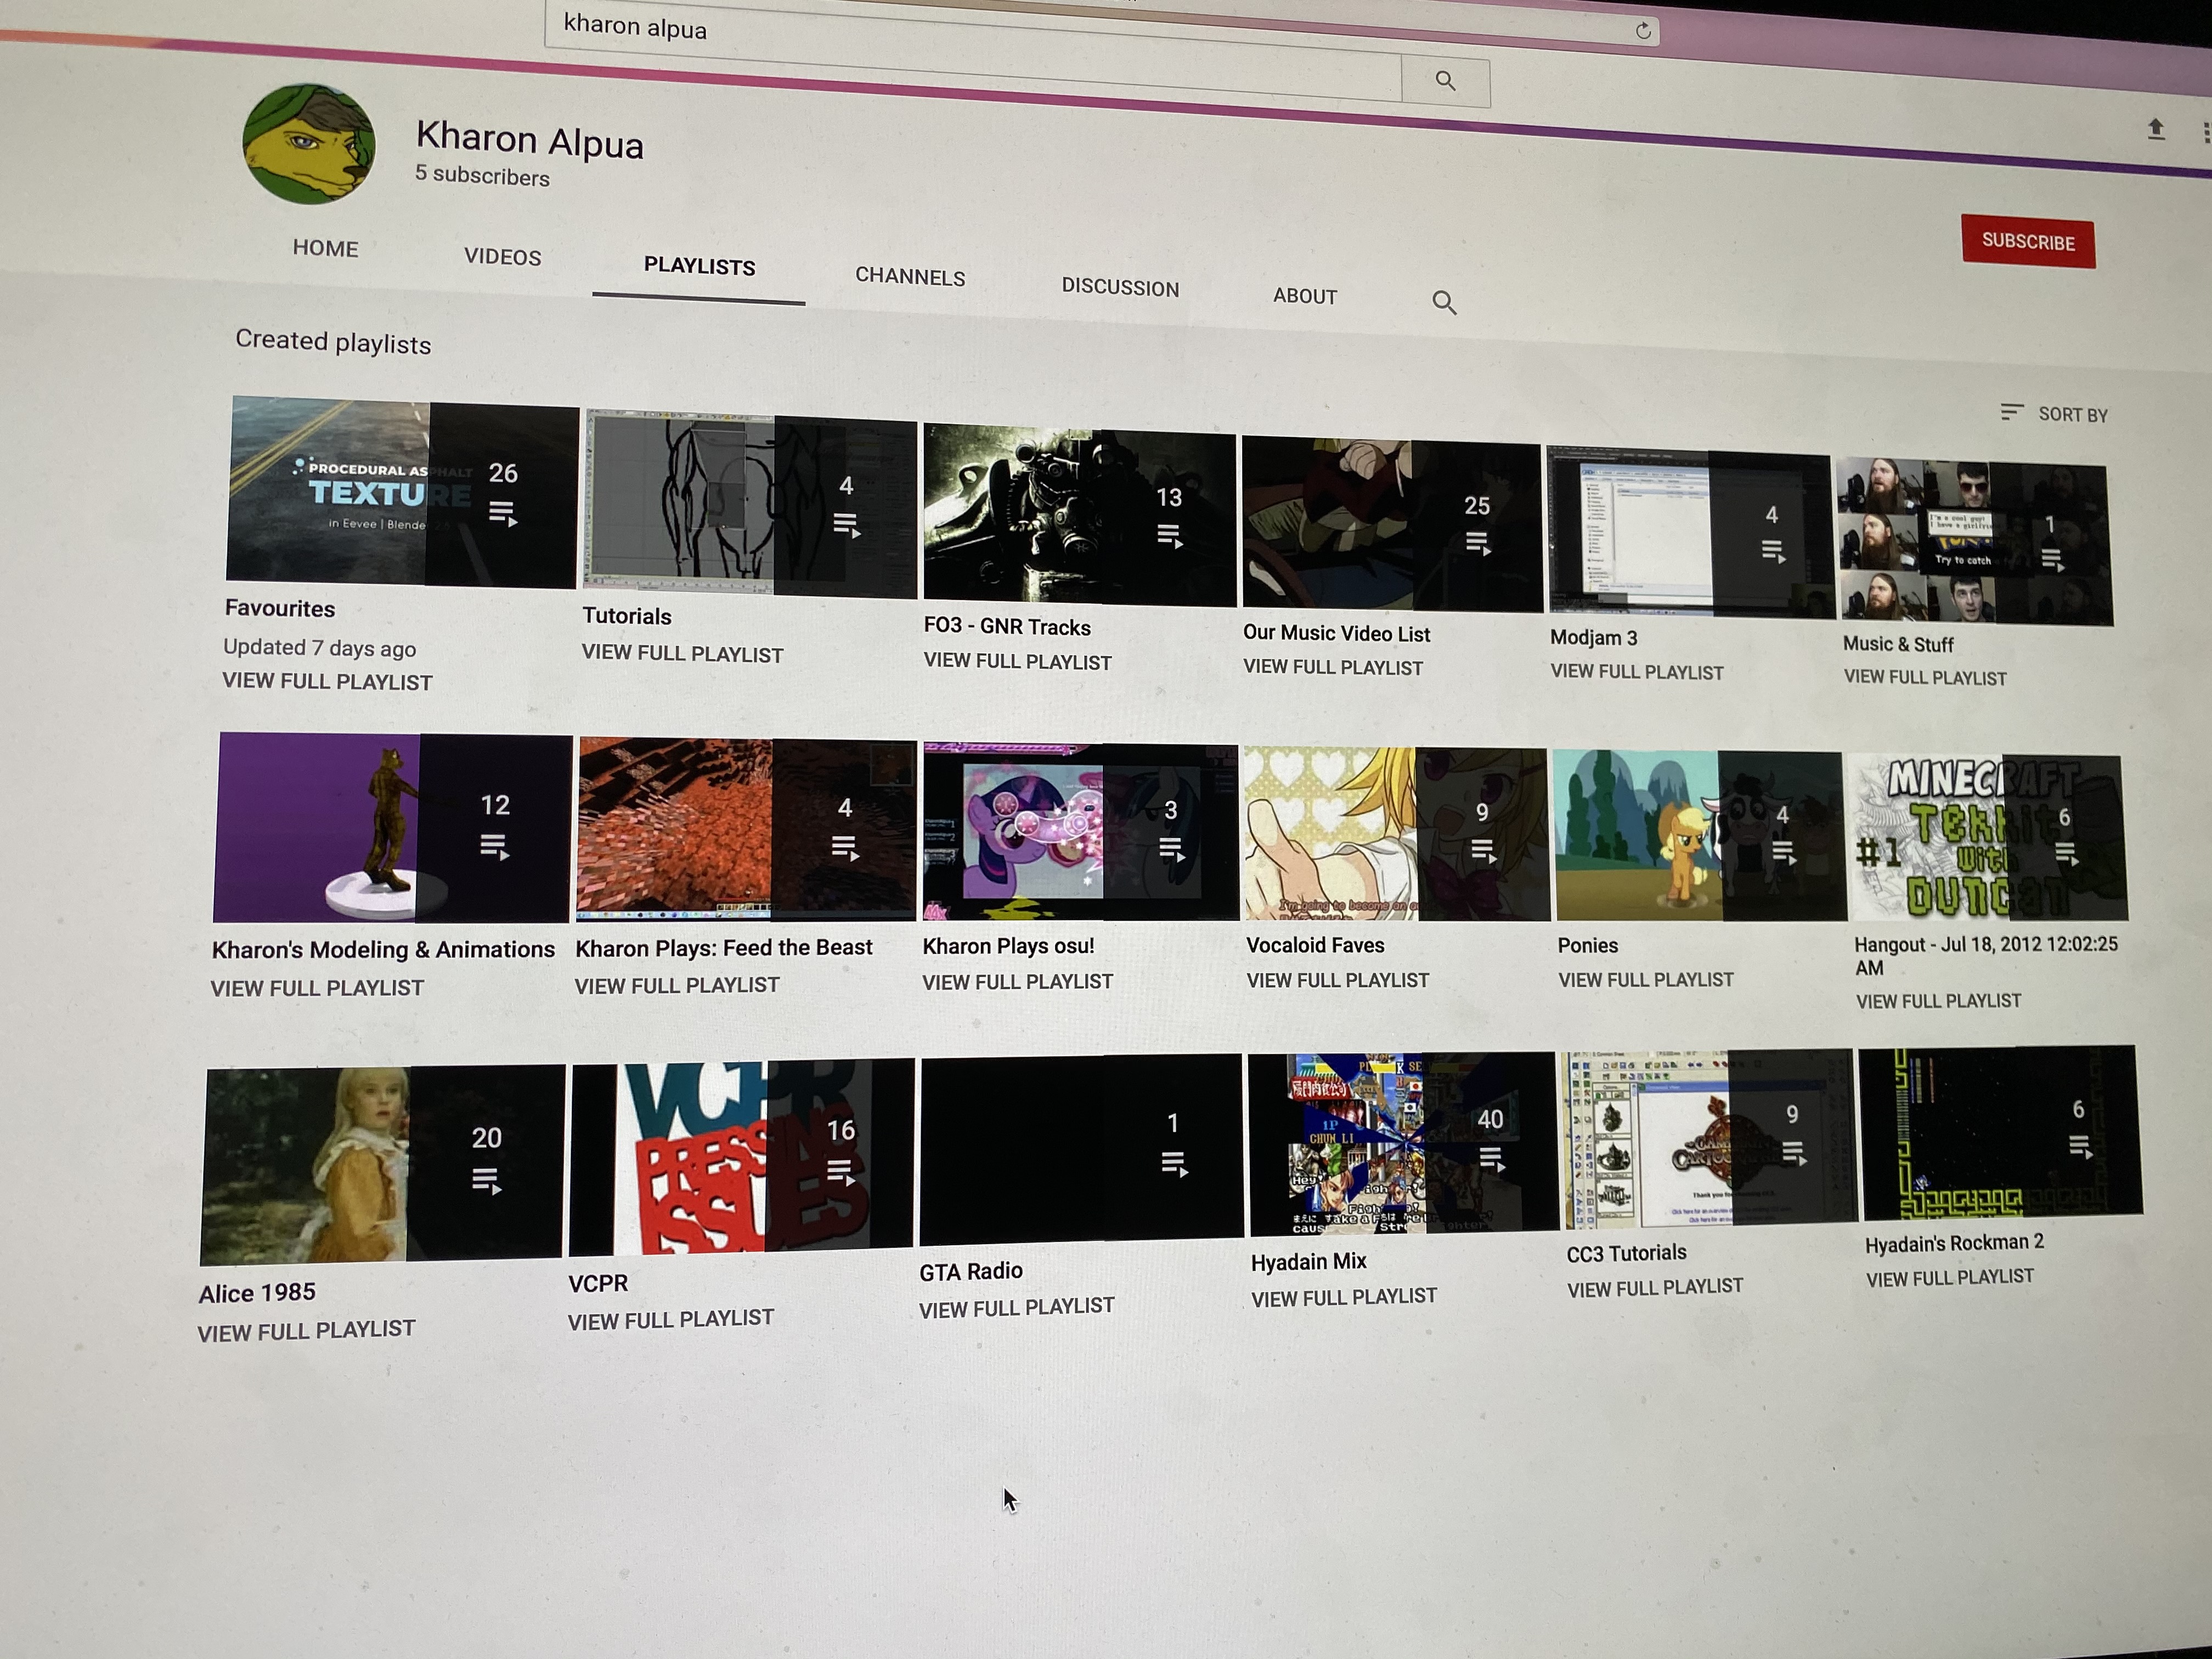Open the Sort By menu for playlists

pyautogui.click(x=2054, y=413)
